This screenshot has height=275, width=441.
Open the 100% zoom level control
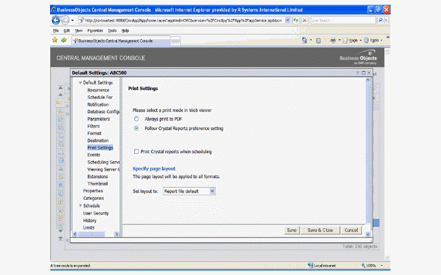[374, 266]
